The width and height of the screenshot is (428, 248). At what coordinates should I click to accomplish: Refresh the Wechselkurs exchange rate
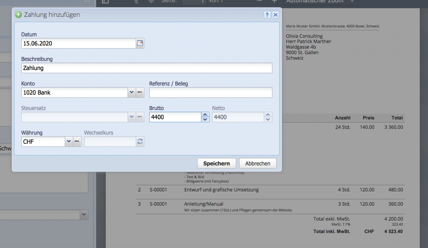[x=140, y=141]
